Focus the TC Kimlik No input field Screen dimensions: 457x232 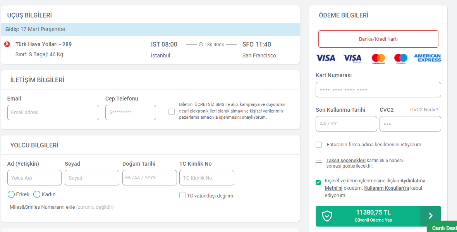[207, 178]
